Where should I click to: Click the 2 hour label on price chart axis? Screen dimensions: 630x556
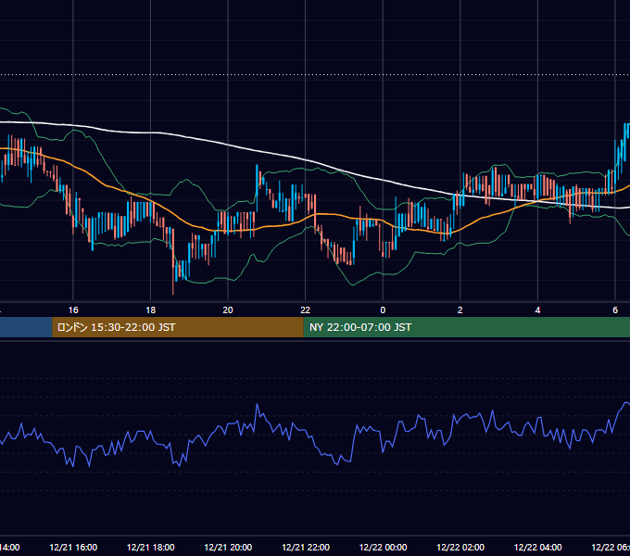[460, 310]
